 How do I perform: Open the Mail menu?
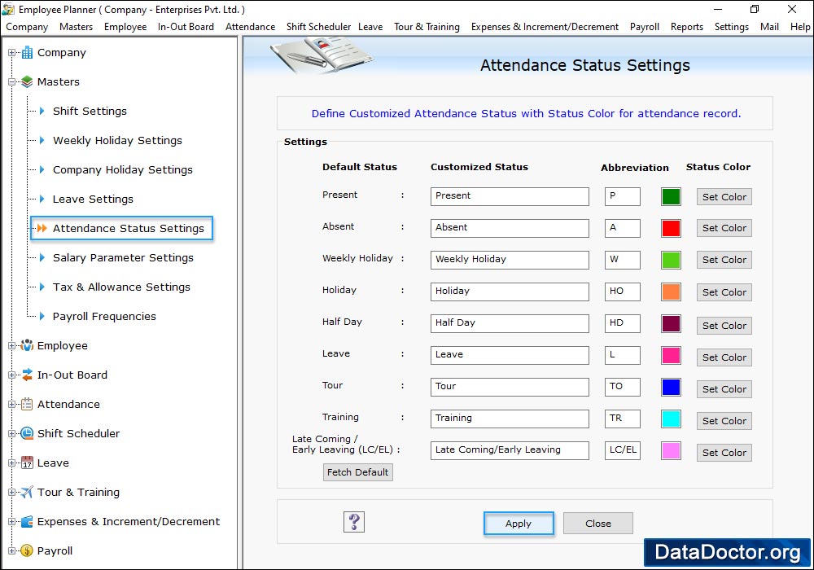(769, 27)
